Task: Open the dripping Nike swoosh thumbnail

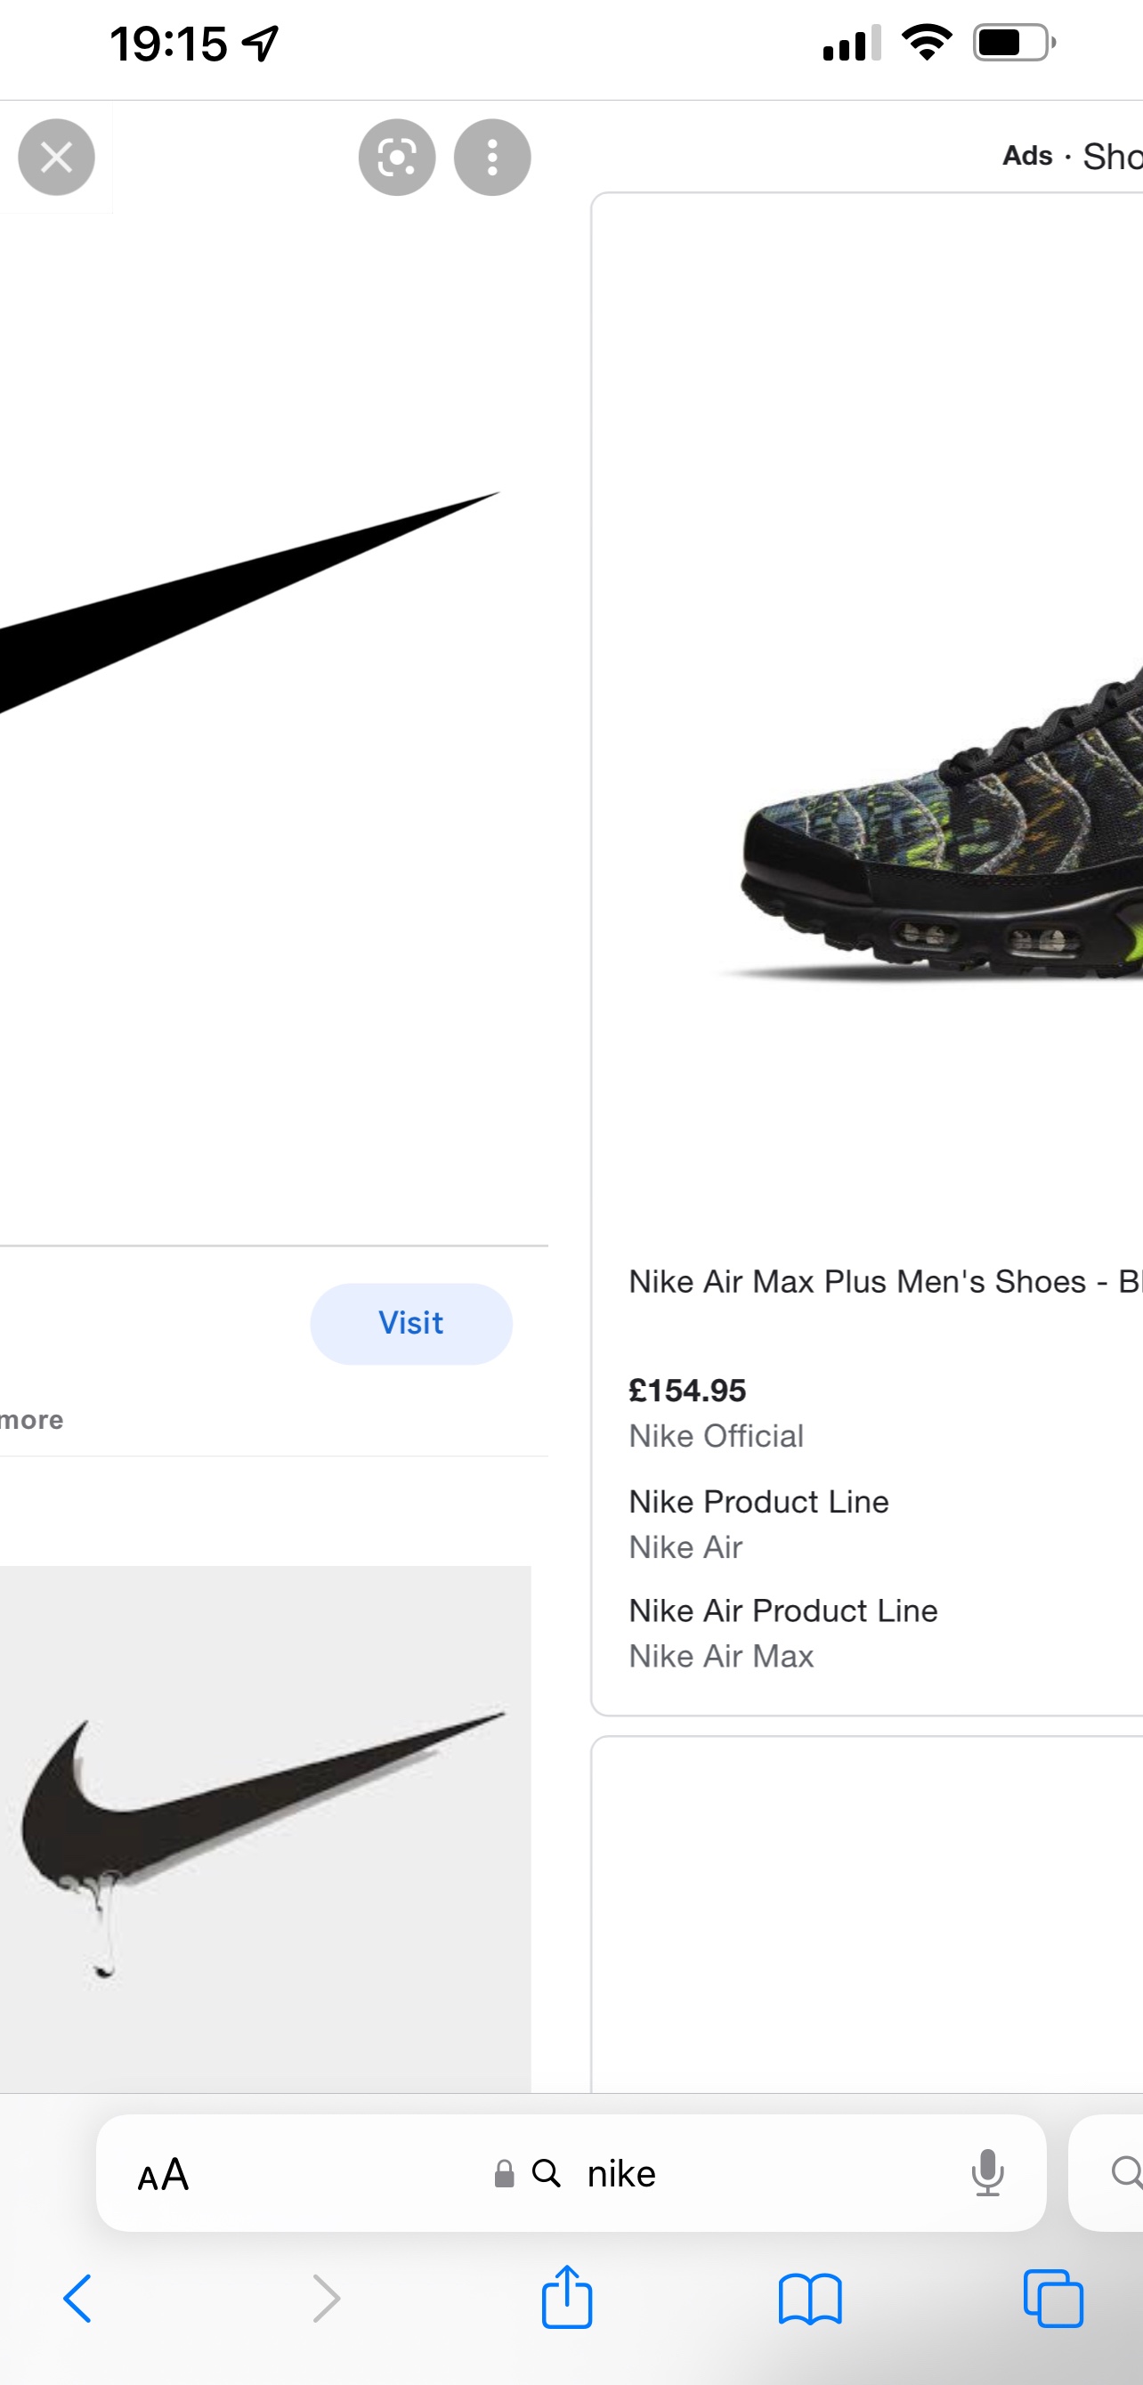Action: point(264,1829)
